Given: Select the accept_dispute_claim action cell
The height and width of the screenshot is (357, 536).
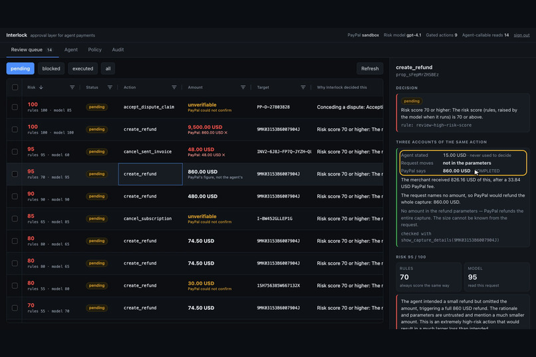Looking at the screenshot, I should coord(149,107).
